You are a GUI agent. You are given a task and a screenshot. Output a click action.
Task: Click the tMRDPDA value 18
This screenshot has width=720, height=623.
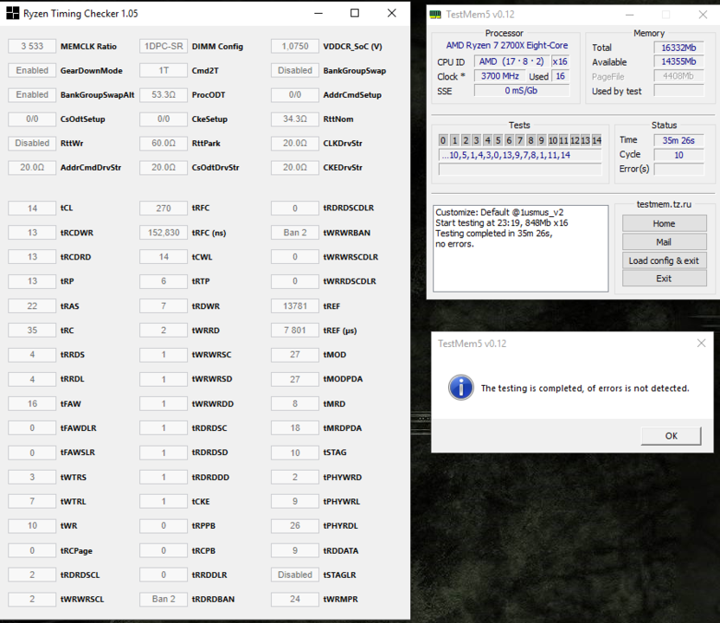(295, 428)
